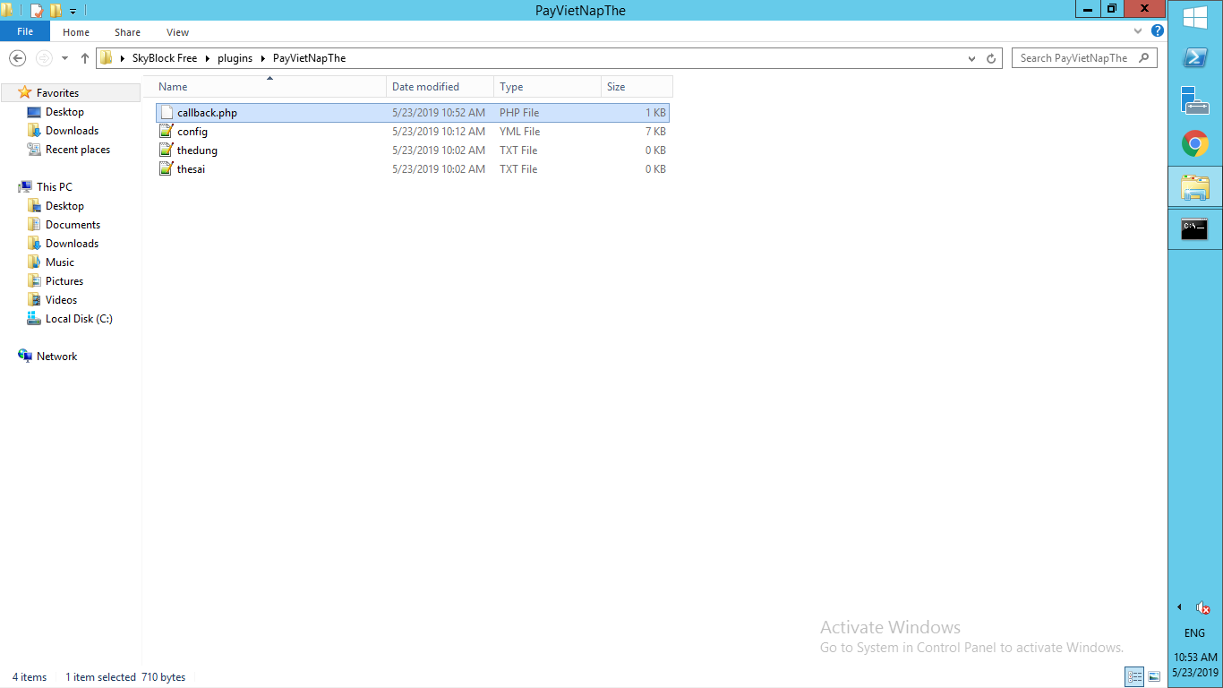This screenshot has width=1223, height=688.
Task: Open Local Disk (C:) in the navigation pane
Action: click(x=79, y=319)
